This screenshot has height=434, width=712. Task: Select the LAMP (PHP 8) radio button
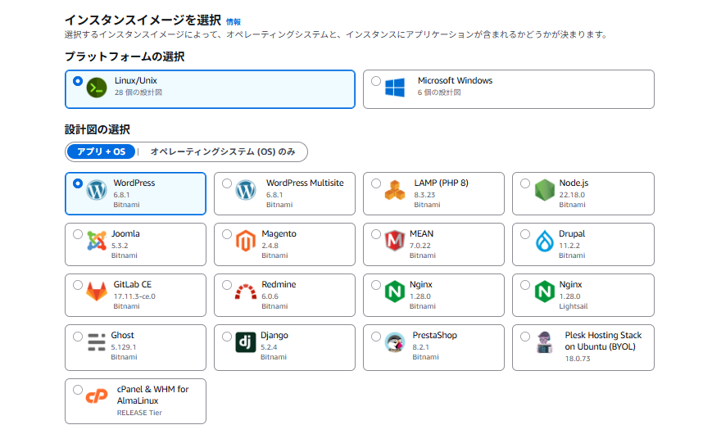pyautogui.click(x=376, y=183)
